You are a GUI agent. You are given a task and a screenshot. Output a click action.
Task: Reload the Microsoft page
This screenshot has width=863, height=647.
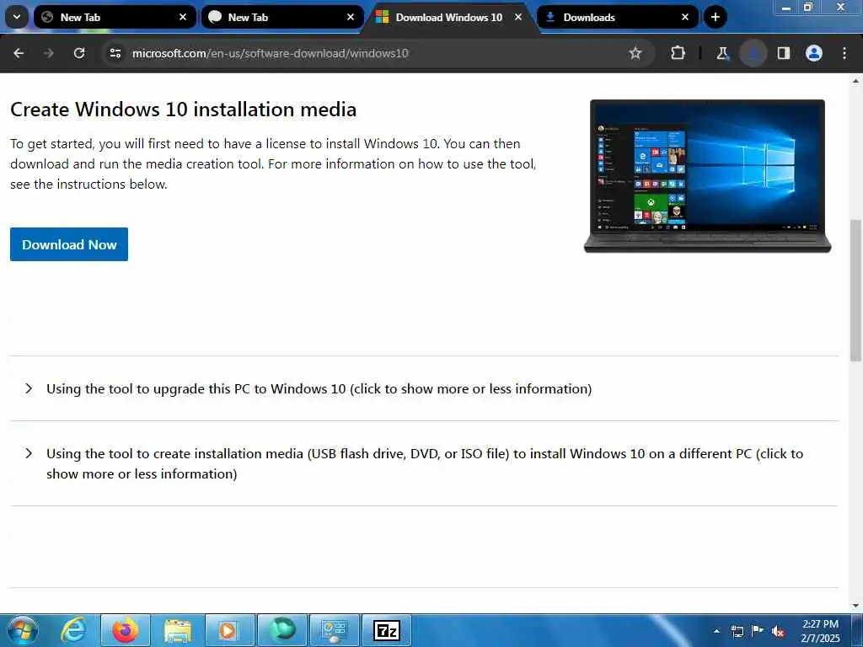(79, 53)
